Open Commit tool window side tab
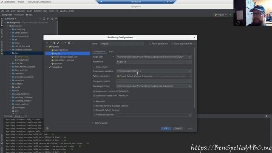The height and width of the screenshot is (153, 272). click(x=2, y=33)
